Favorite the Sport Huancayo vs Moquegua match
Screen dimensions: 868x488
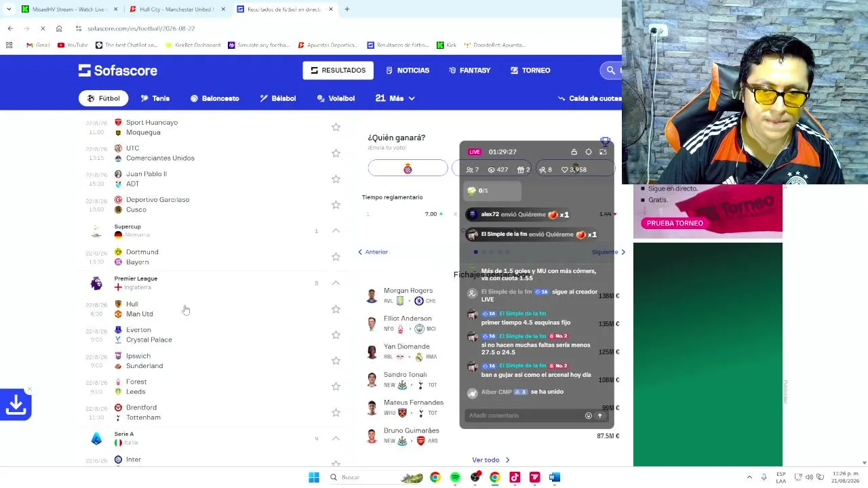point(336,127)
